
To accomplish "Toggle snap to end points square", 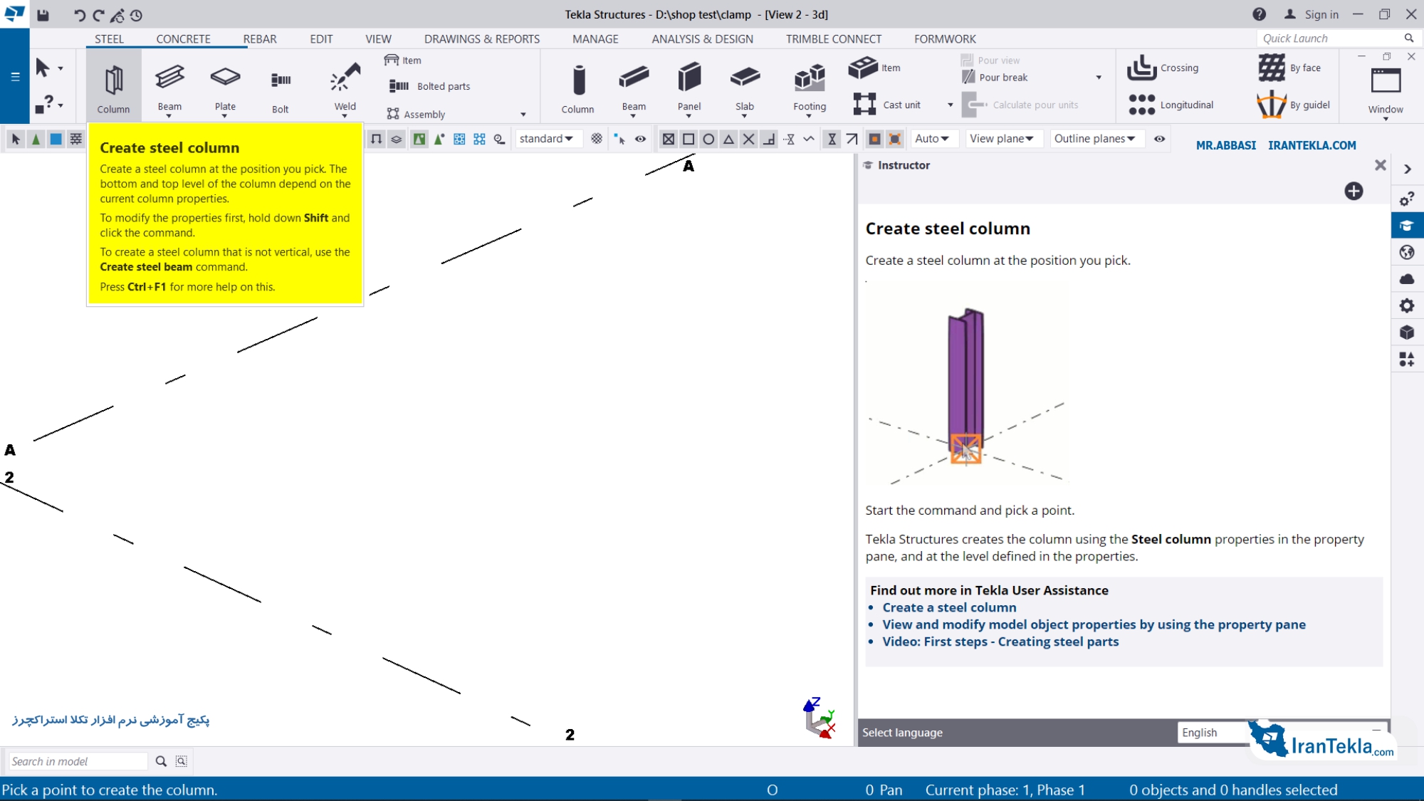I will tap(689, 139).
